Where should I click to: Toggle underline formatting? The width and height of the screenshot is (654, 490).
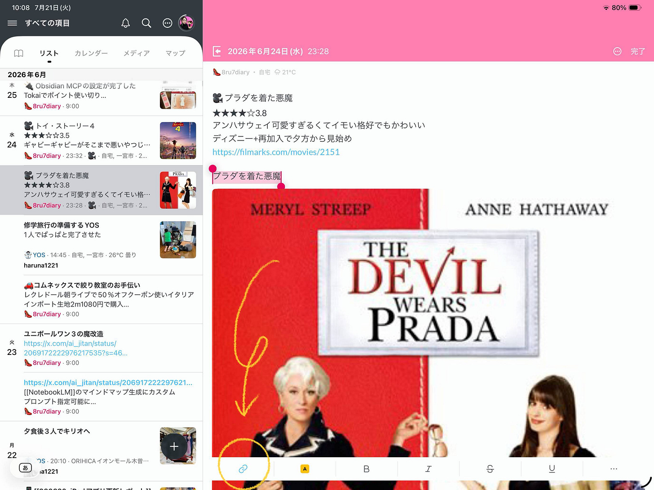[552, 469]
